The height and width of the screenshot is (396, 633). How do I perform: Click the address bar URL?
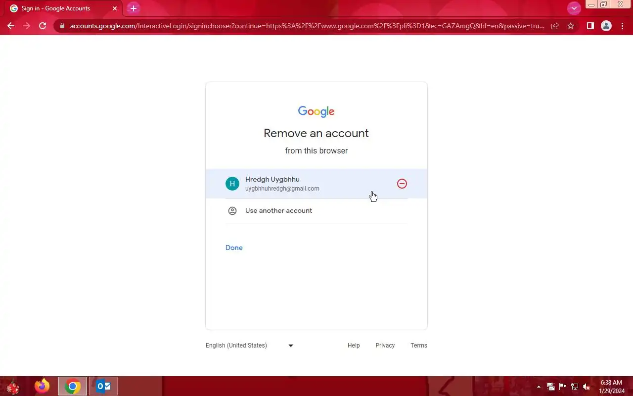(307, 26)
